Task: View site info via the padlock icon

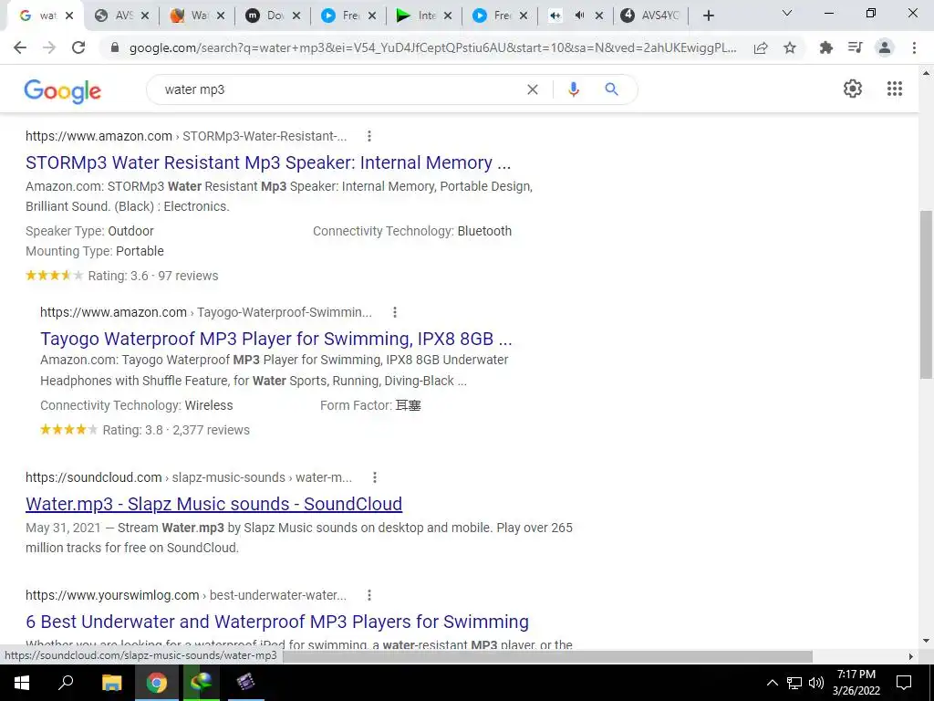Action: tap(115, 47)
